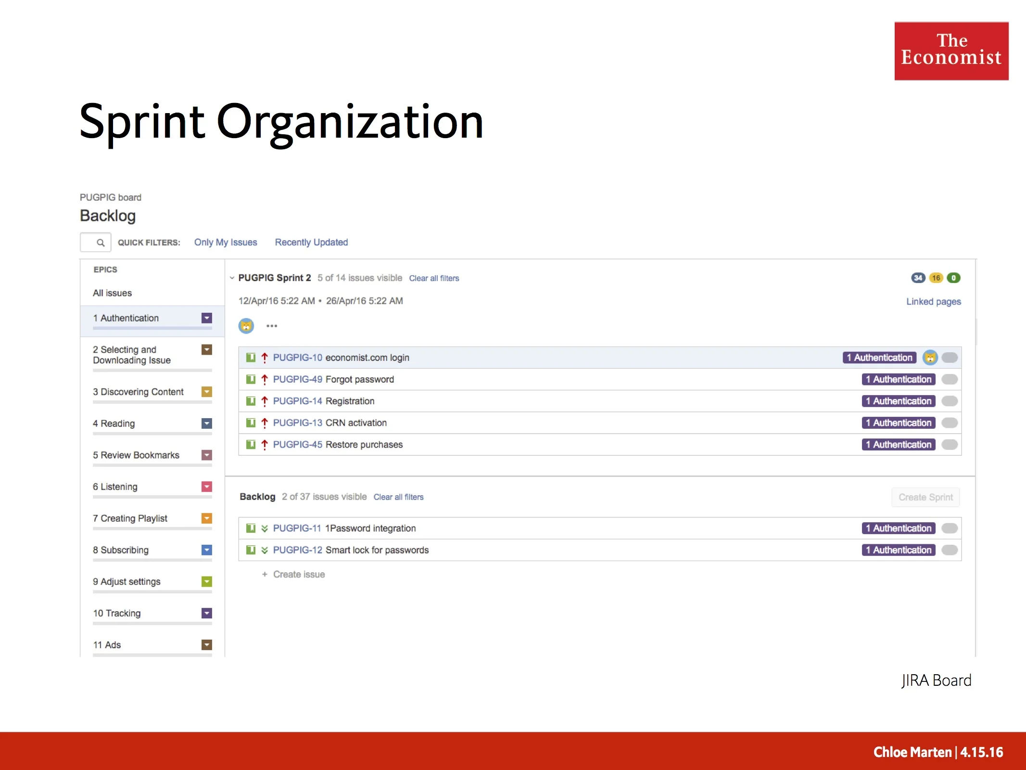Open issue link PUGPIG-45

click(x=297, y=445)
